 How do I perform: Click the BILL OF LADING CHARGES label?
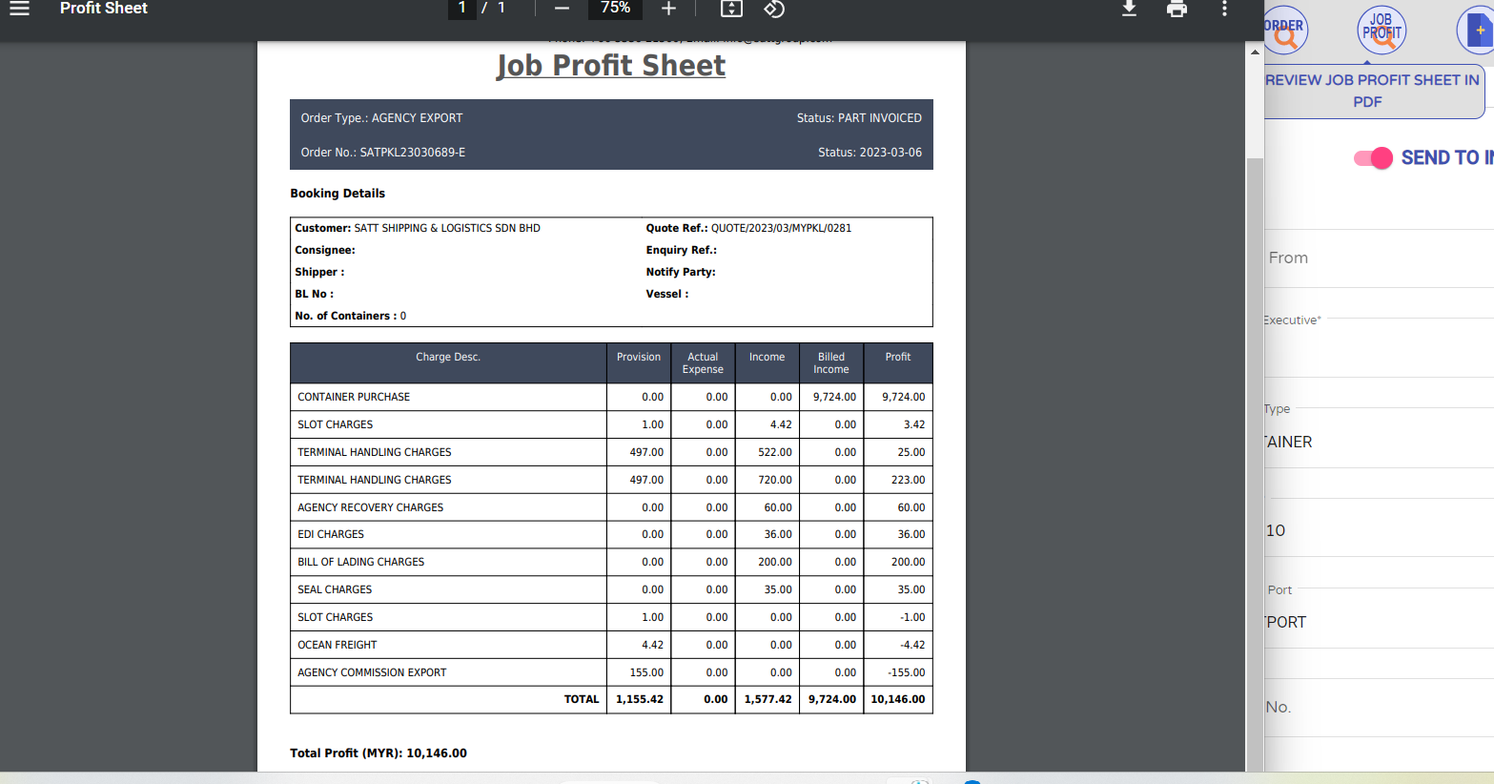point(360,562)
